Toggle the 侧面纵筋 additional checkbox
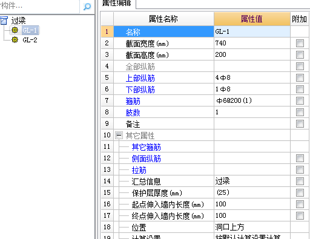This screenshot has height=239, width=310. (300, 158)
